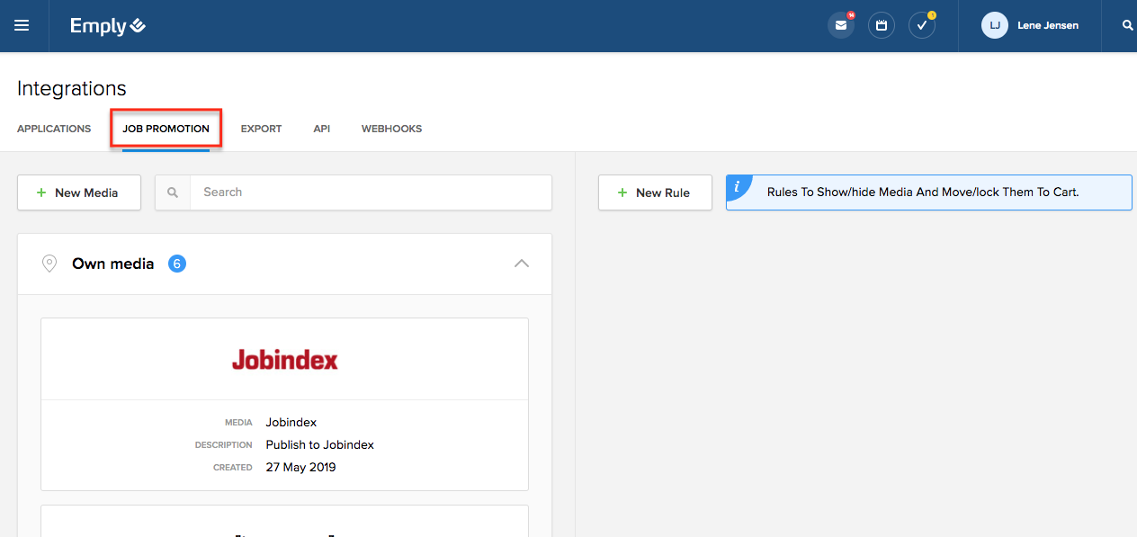Click the rules show/hide media banner text
Image resolution: width=1137 pixels, height=537 pixels.
(x=923, y=192)
